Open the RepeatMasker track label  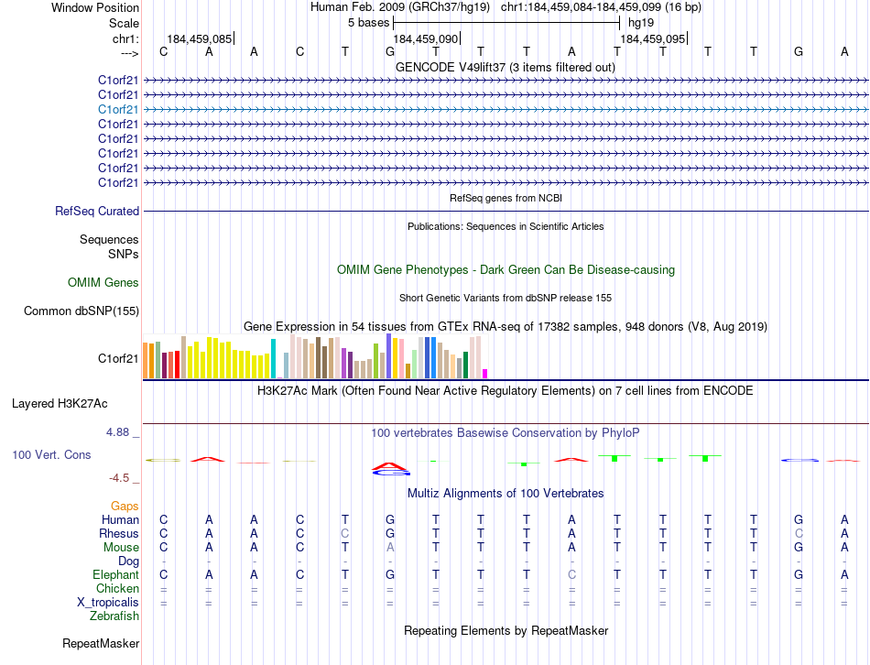(101, 643)
